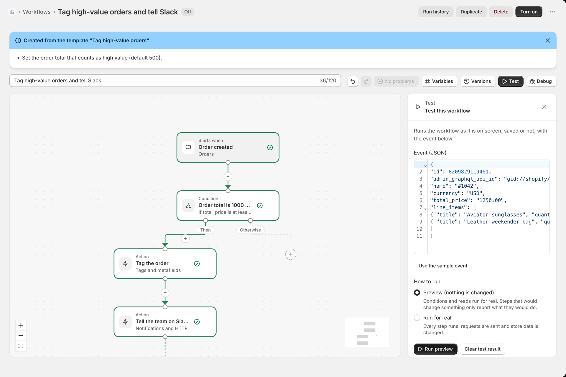Click the check mark on Tell the team node
The image size is (566, 377).
tap(197, 321)
